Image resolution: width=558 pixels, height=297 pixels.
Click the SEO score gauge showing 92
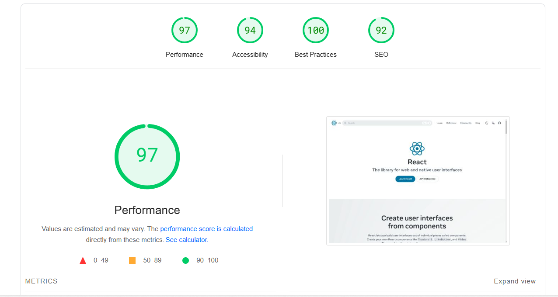click(x=381, y=30)
